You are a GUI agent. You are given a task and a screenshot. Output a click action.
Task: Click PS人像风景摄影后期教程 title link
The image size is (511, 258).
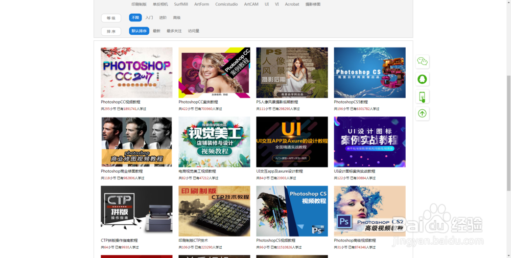277,102
